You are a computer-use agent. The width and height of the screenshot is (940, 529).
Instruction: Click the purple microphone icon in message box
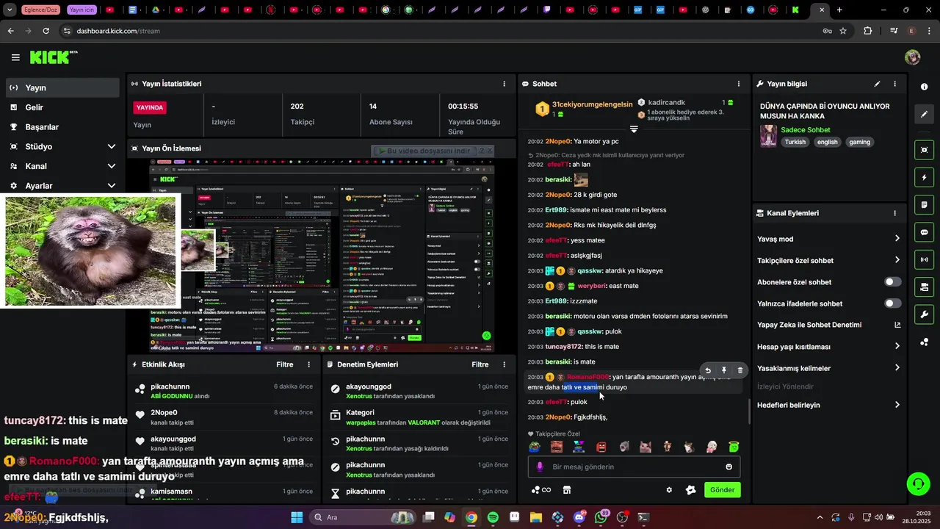(540, 467)
